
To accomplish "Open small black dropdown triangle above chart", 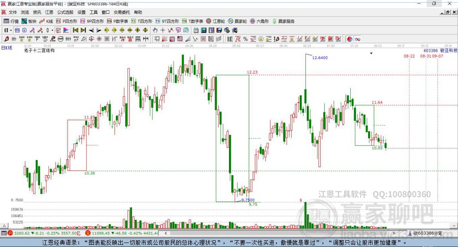I will click(x=371, y=54).
